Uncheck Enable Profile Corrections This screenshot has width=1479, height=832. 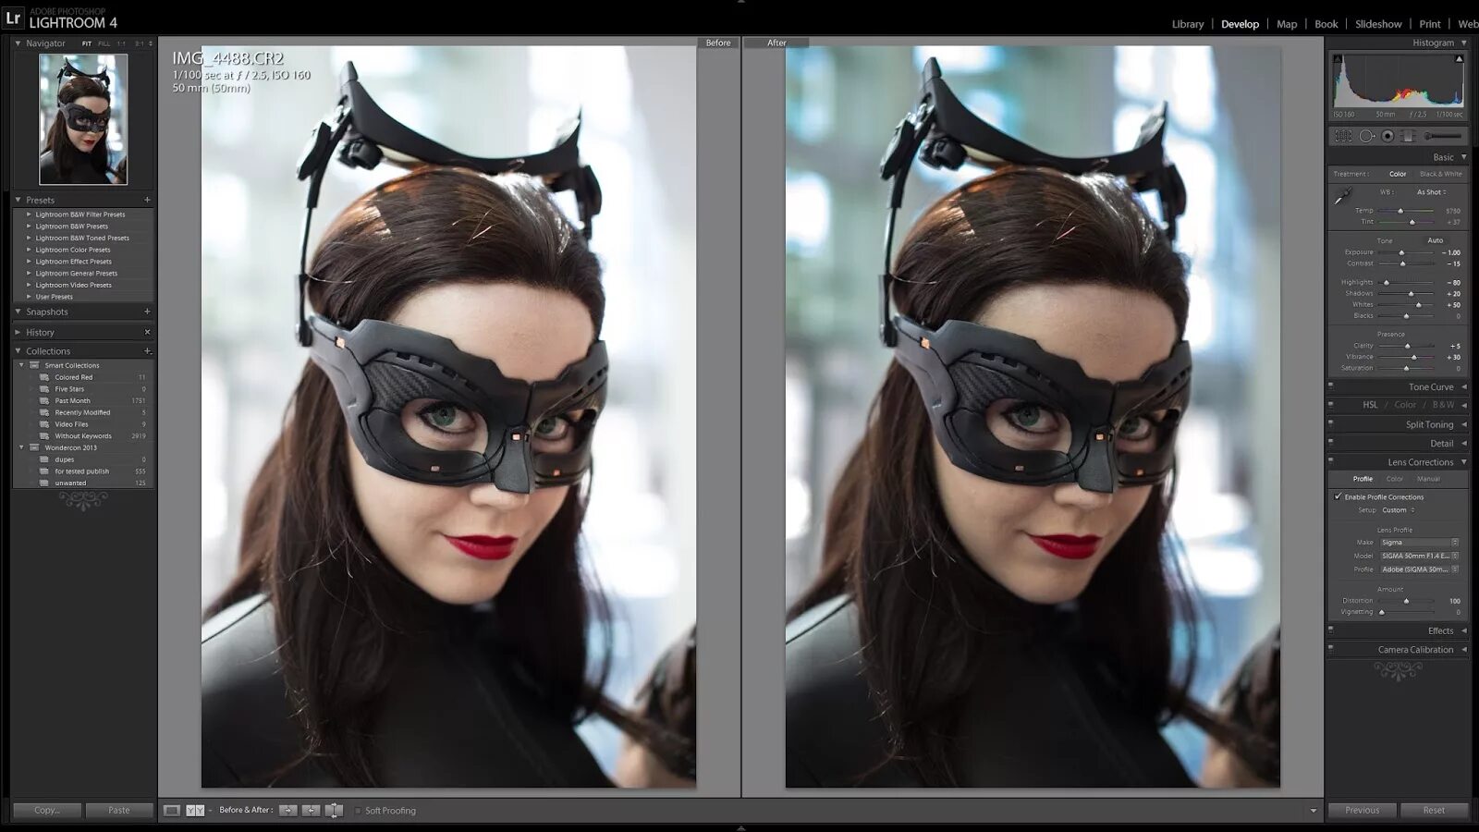tap(1338, 496)
